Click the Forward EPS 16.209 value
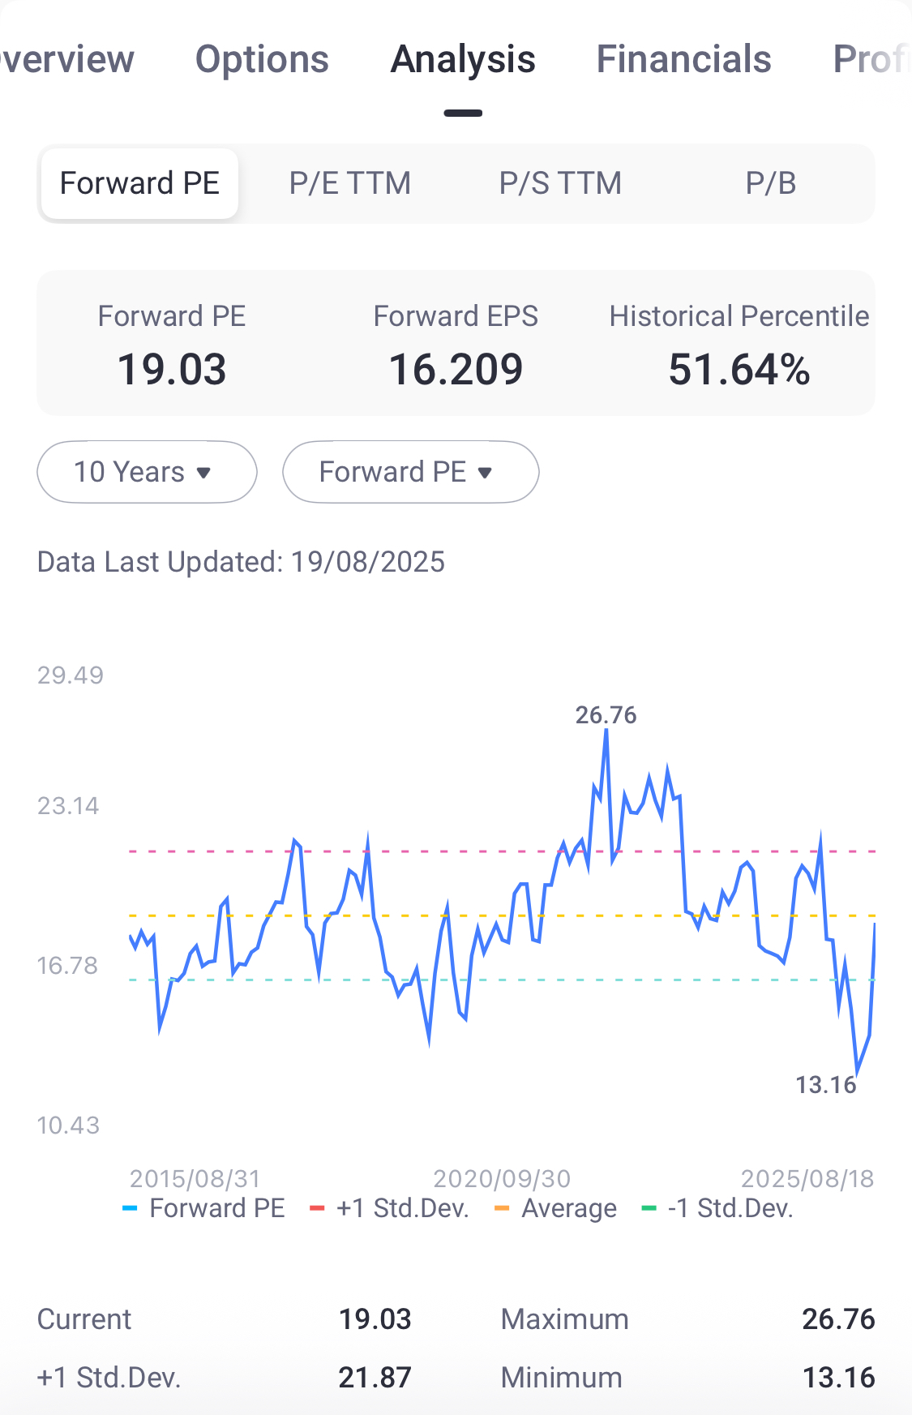Screen dimensions: 912x1415 [x=456, y=370]
